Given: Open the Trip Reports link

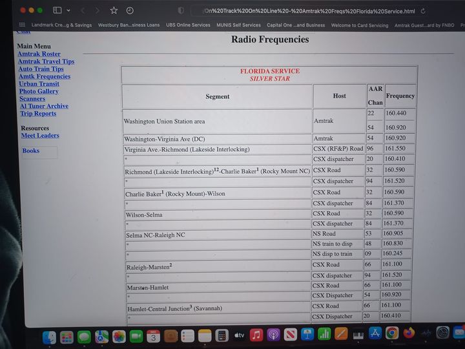Looking at the screenshot, I should click(x=38, y=113).
